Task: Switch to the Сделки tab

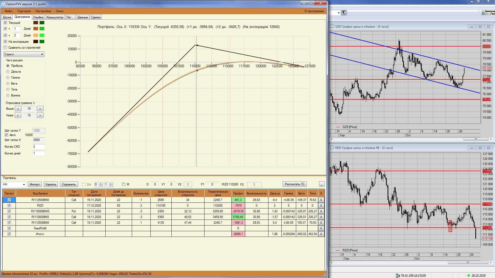Action: click(96, 17)
